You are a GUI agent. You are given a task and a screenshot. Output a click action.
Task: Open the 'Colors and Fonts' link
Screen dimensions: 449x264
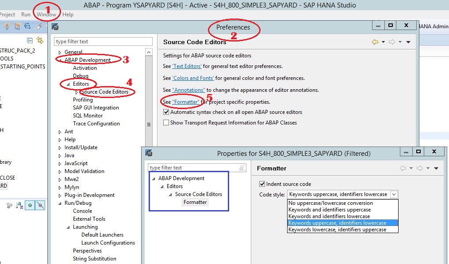coord(193,78)
